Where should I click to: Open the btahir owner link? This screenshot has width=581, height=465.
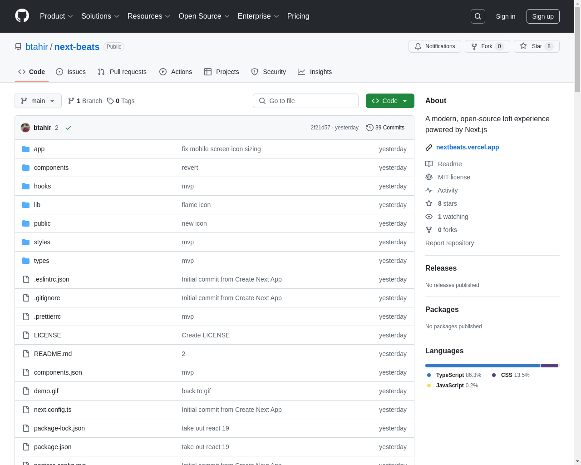(x=37, y=47)
